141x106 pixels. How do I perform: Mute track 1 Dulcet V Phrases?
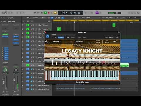tap(31, 25)
